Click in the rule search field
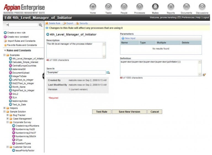This screenshot has height=155, width=212. [22, 25]
